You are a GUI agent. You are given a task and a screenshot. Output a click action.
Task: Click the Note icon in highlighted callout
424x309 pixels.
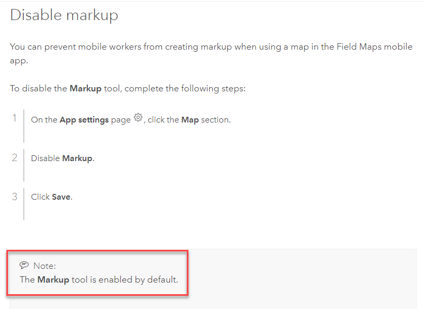(x=25, y=265)
